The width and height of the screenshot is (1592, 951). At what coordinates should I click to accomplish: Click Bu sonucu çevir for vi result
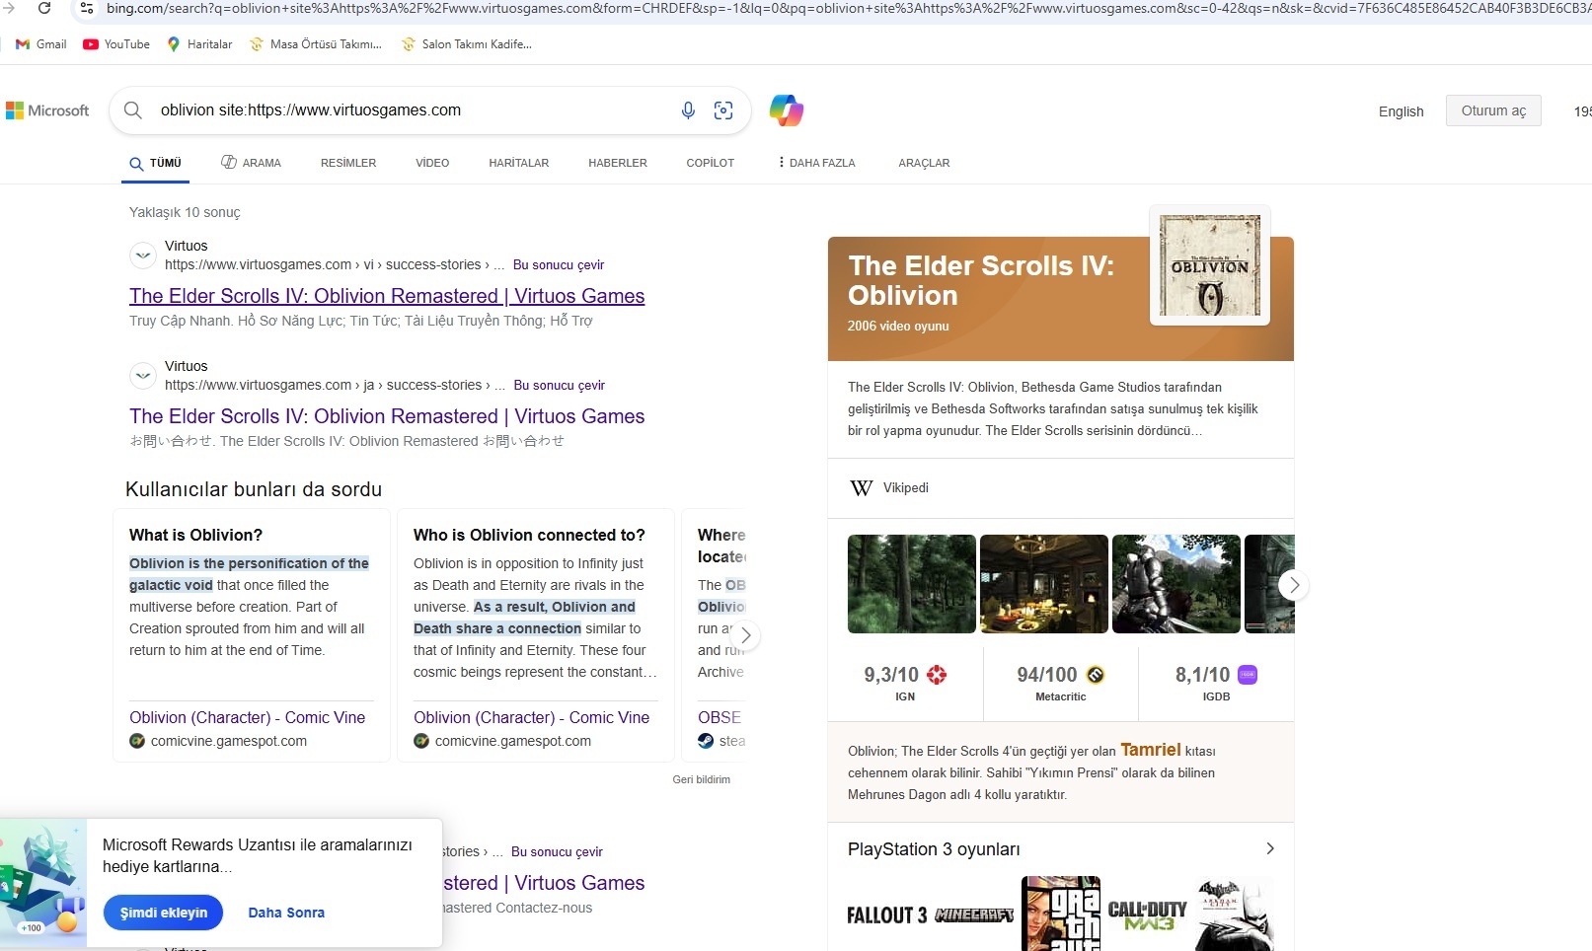pos(559,265)
